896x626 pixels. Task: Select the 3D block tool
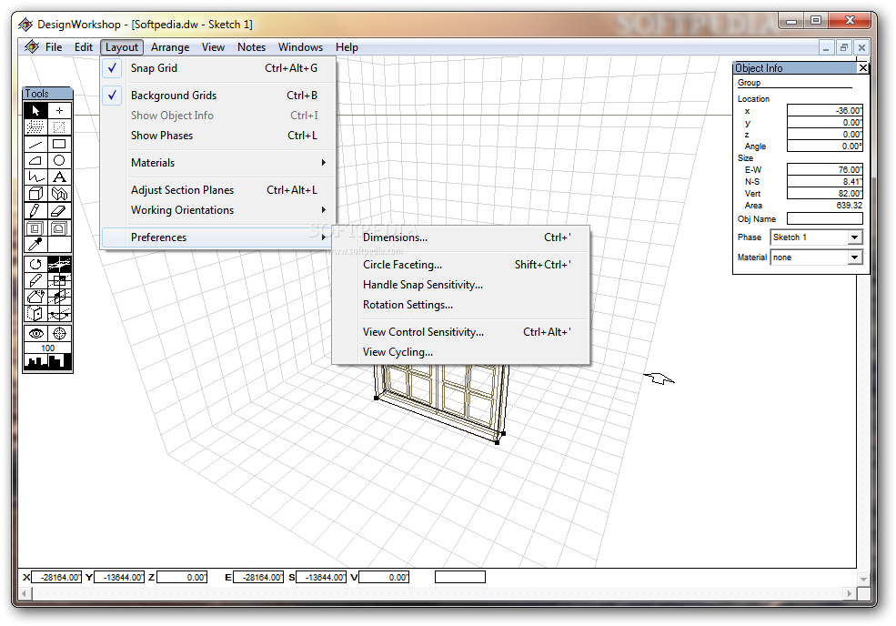[x=35, y=194]
